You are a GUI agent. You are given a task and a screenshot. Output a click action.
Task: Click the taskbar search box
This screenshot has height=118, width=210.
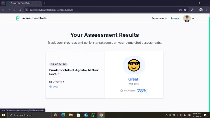pyautogui.click(x=29, y=115)
